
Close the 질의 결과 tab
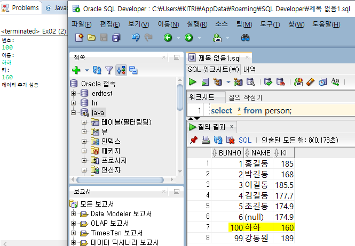pyautogui.click(x=231, y=127)
